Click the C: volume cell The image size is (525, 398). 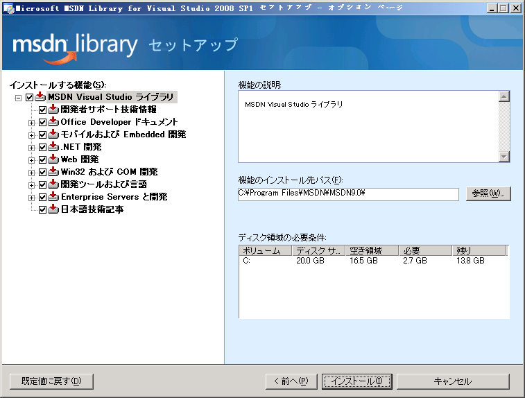click(x=247, y=261)
